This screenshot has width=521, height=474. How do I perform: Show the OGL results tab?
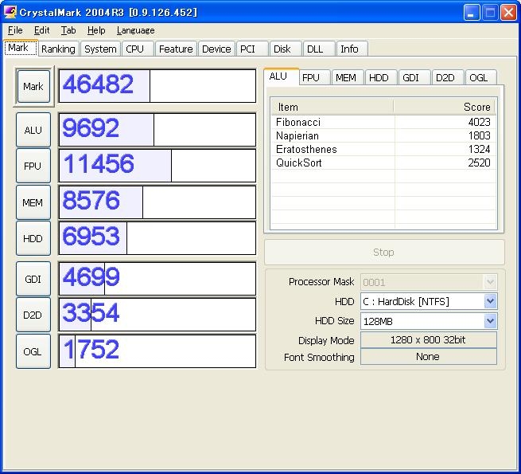click(478, 77)
